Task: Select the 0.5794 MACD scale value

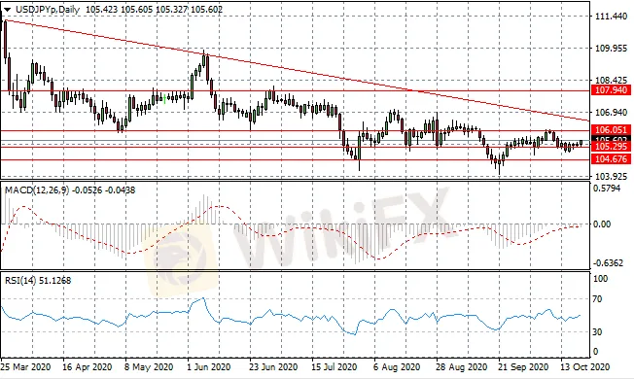Action: 607,189
